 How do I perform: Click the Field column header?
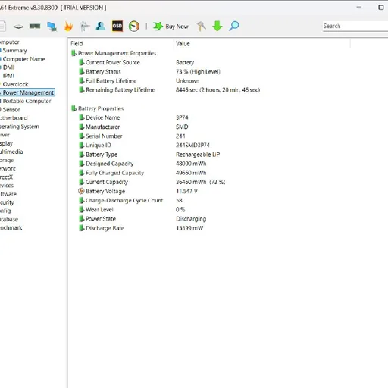[77, 44]
